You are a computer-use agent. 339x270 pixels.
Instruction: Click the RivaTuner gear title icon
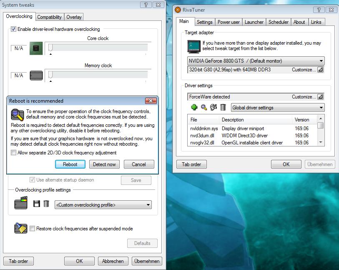coord(178,10)
